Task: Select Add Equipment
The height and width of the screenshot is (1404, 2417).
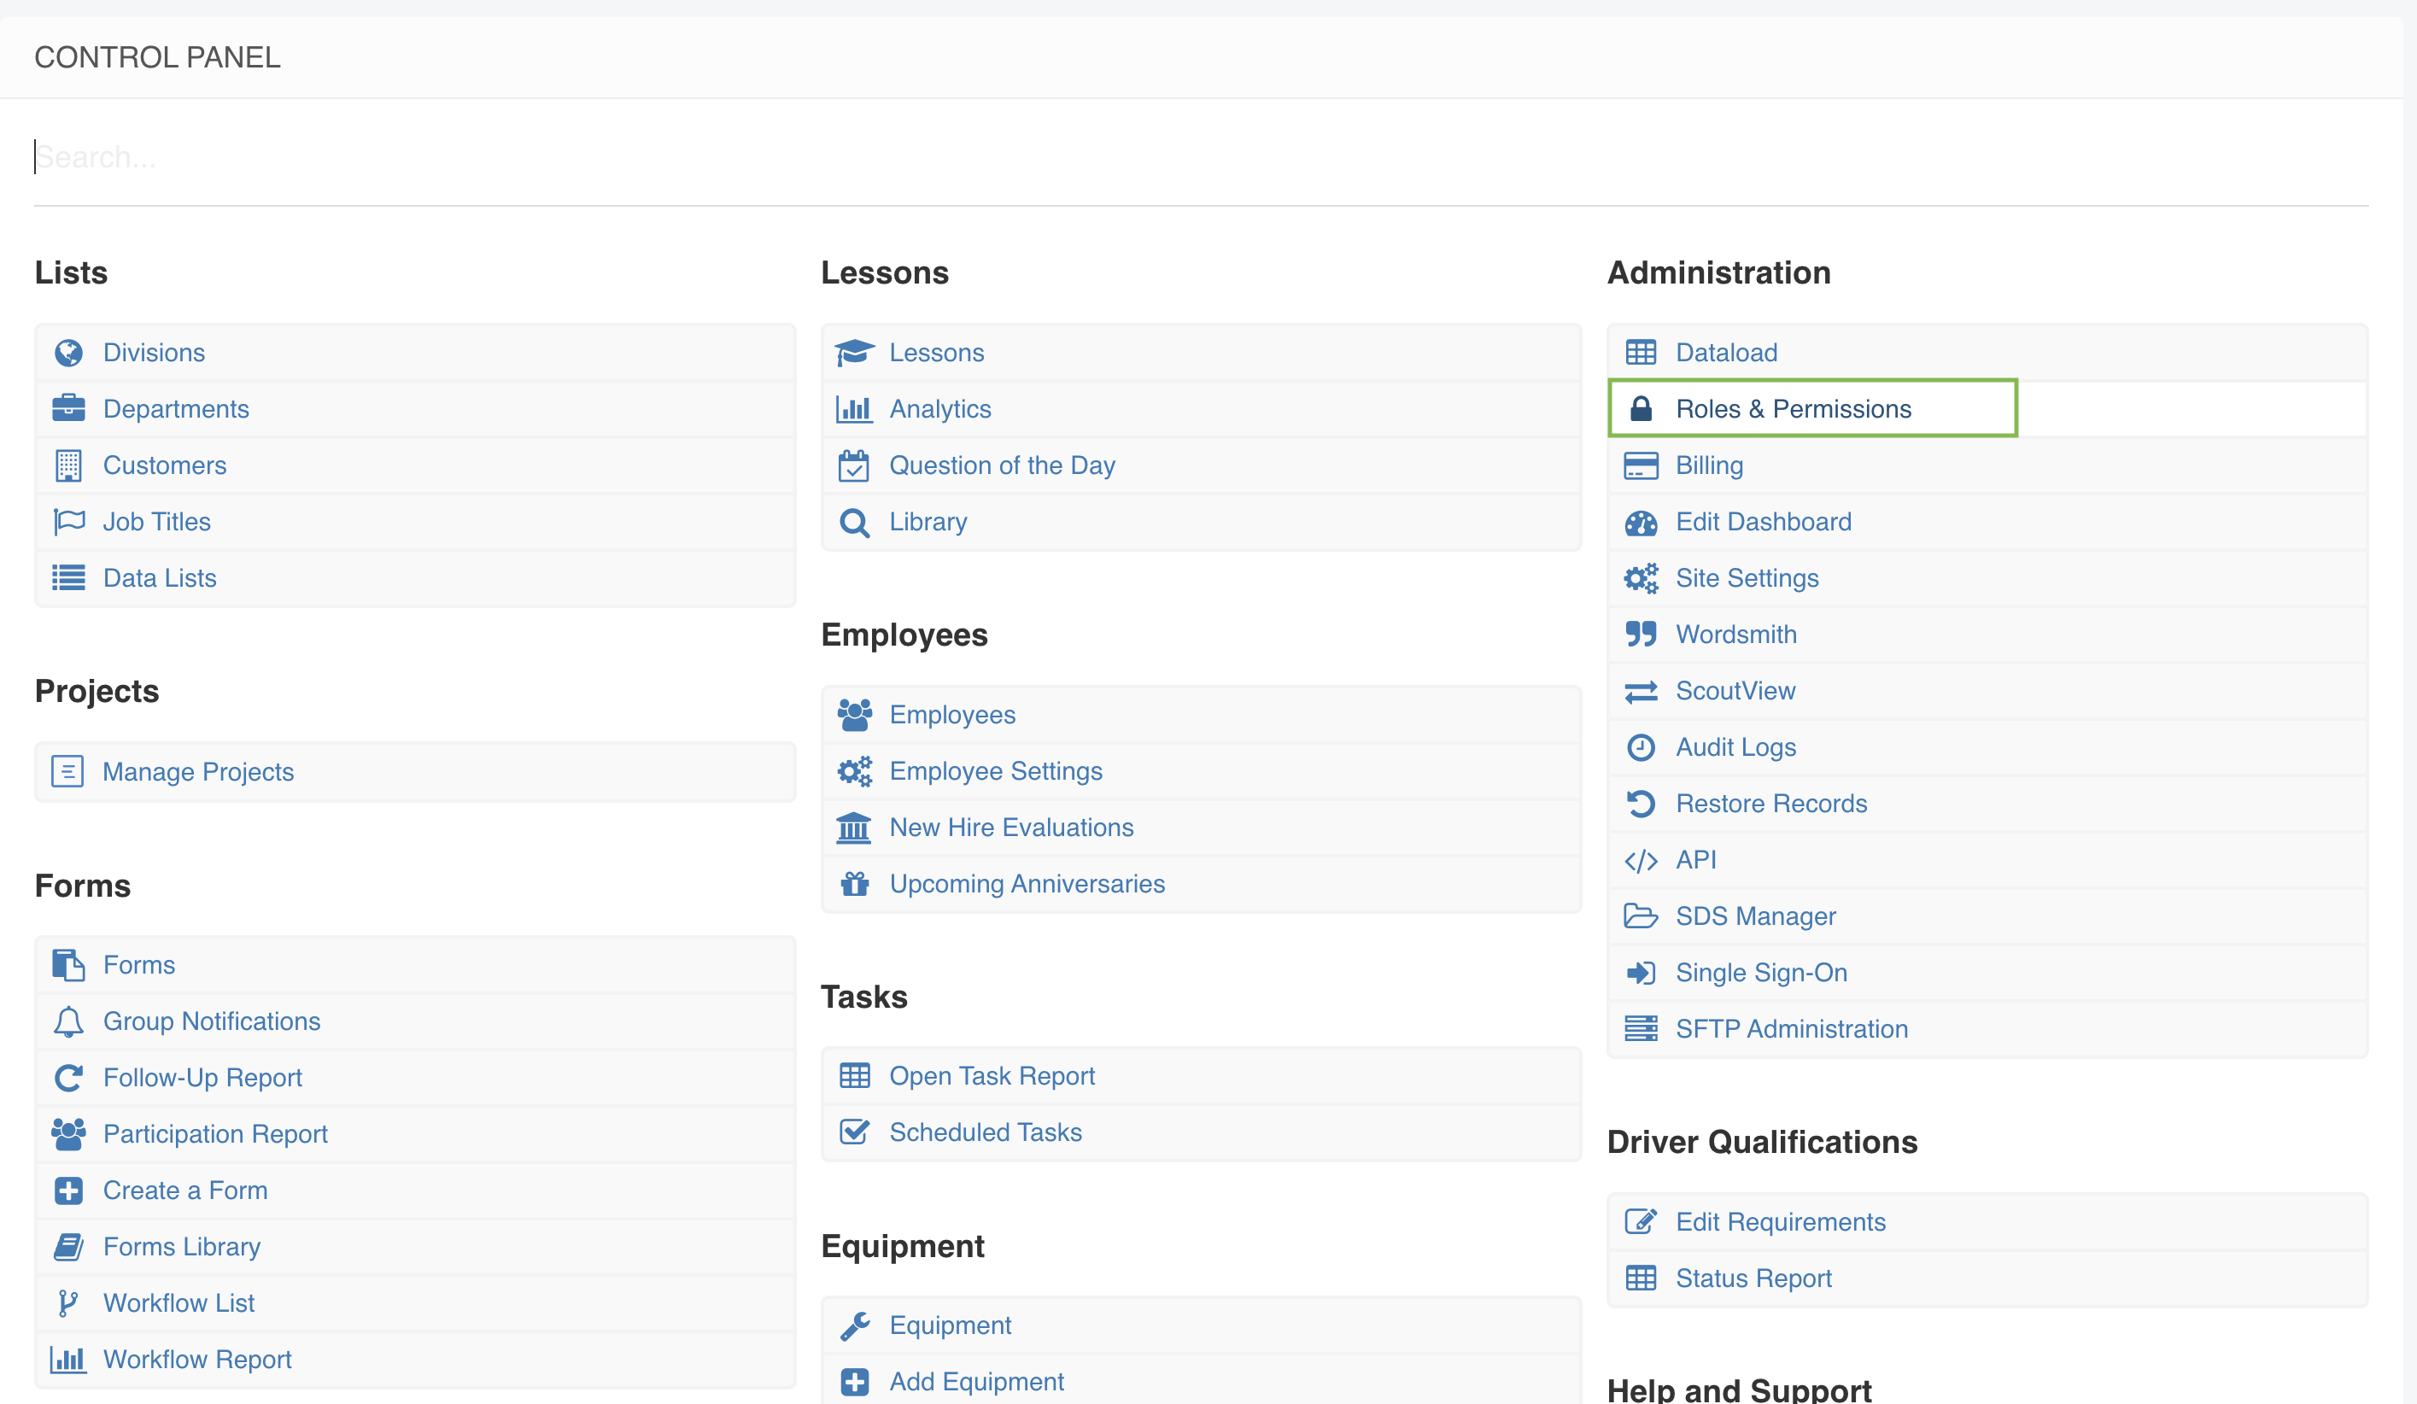Action: [x=976, y=1382]
